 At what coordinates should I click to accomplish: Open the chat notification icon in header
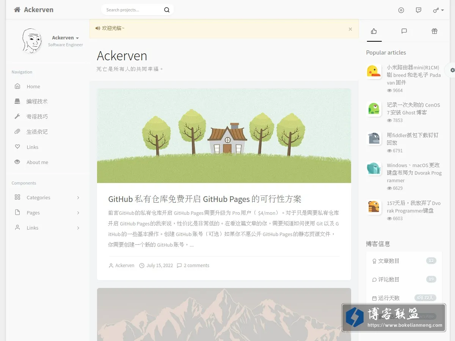point(419,10)
